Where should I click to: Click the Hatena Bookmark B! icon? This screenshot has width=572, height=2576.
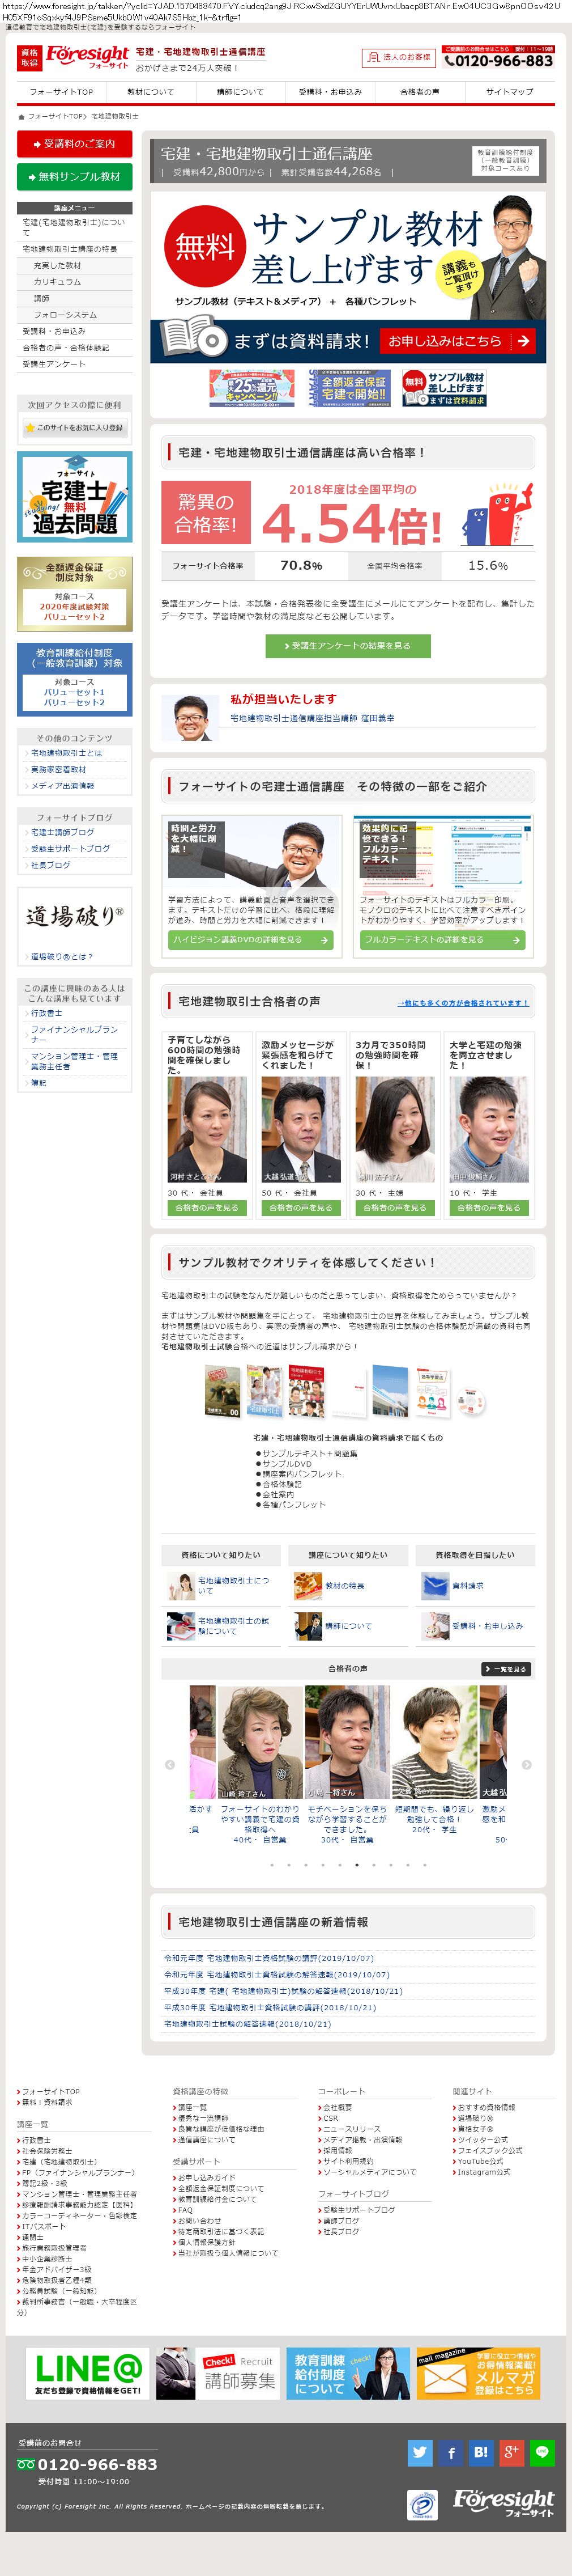(481, 2452)
